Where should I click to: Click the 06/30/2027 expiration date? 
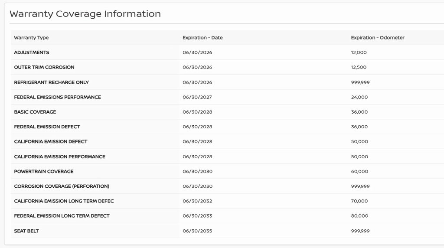click(197, 97)
